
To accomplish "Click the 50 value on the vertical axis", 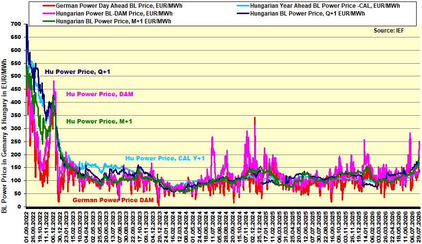I will coord(18,193).
